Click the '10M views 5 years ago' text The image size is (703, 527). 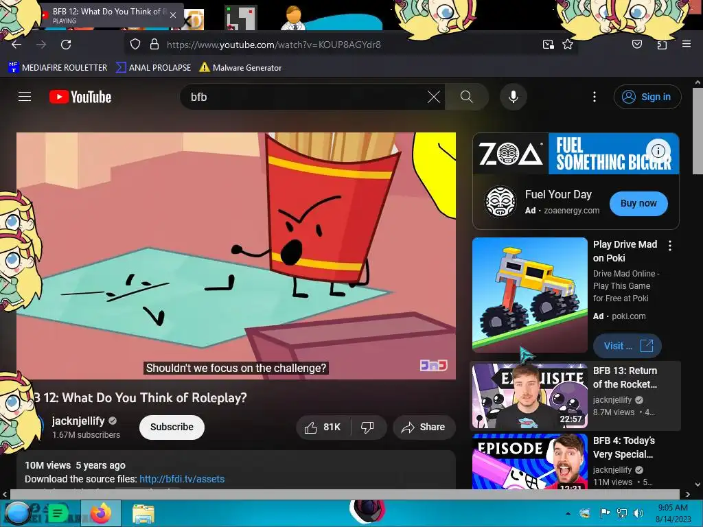pos(76,465)
